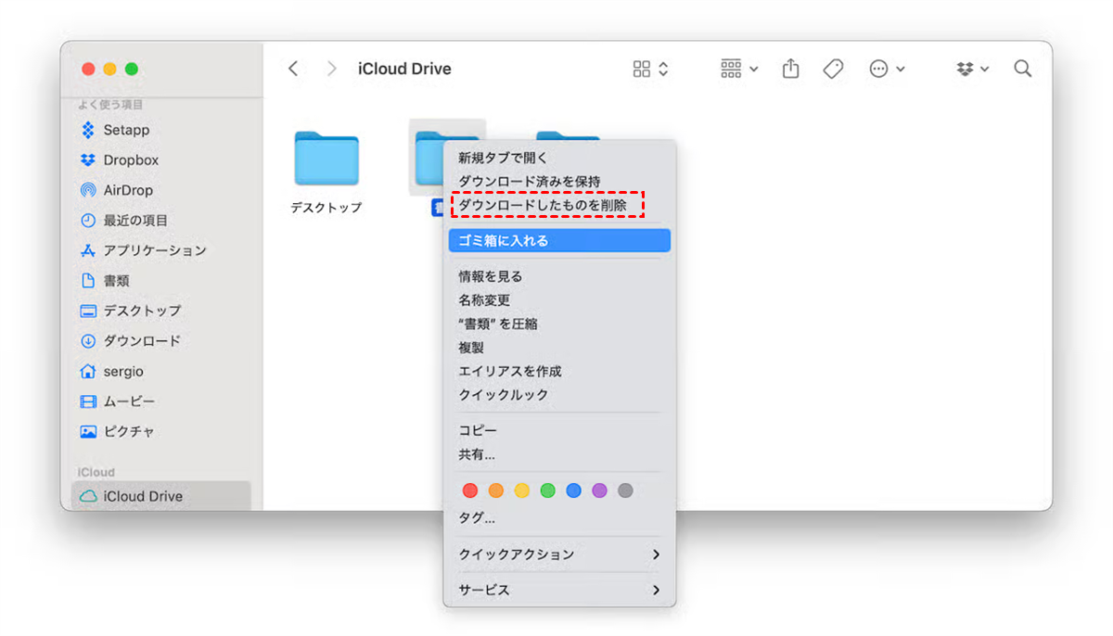Click the cloud icon beside iCloud Drive
The width and height of the screenshot is (1113, 636).
point(88,496)
